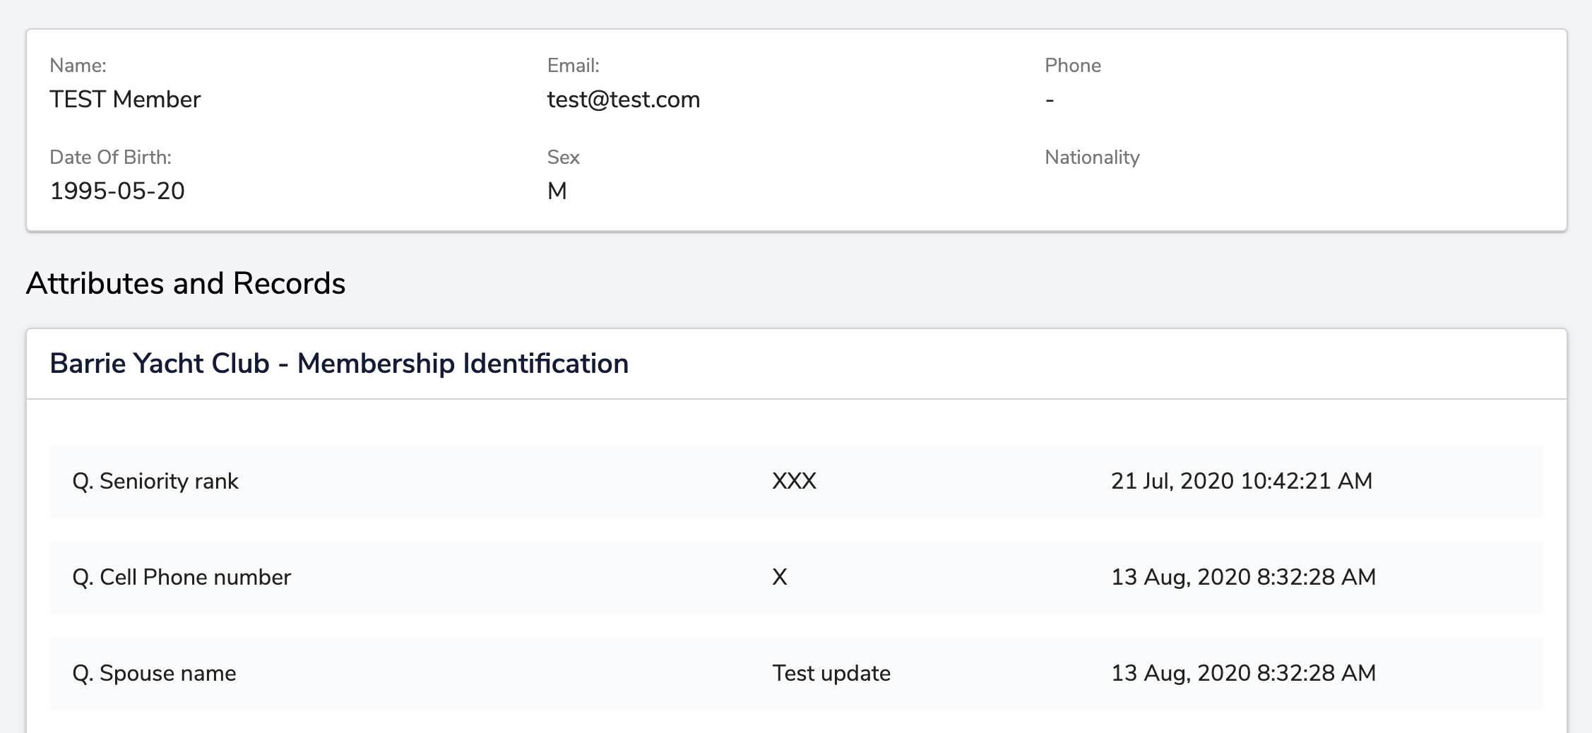Click the TEST Member name value

(125, 100)
